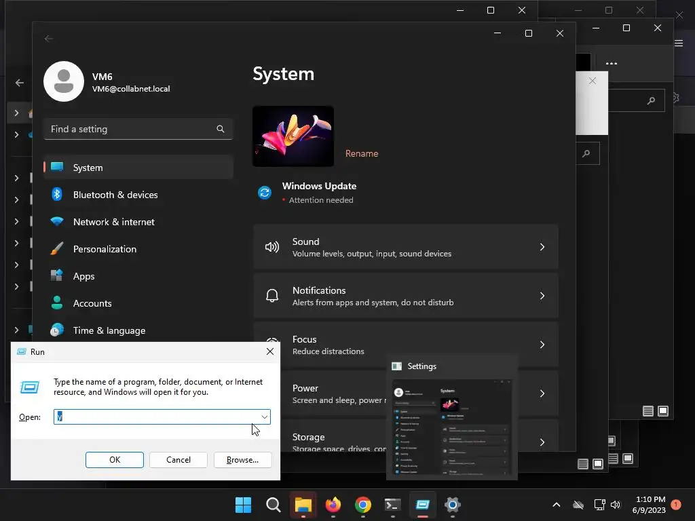The width and height of the screenshot is (695, 521).
Task: Open taskbar Search
Action: [274, 505]
